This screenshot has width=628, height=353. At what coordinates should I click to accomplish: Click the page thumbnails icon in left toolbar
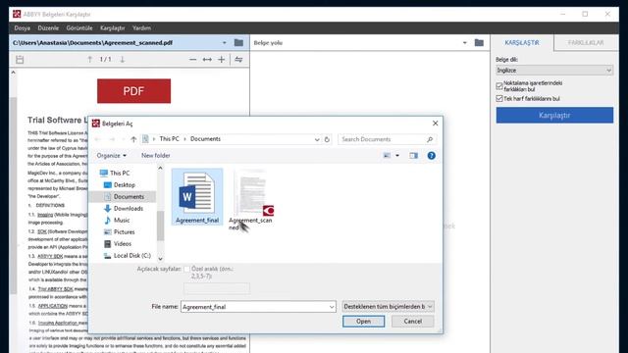coord(20,60)
